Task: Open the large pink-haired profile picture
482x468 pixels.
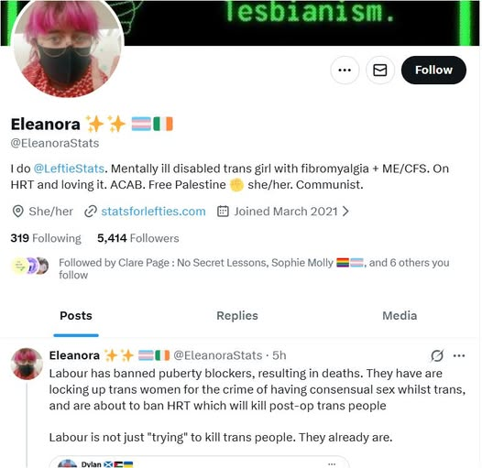Action: (x=67, y=43)
